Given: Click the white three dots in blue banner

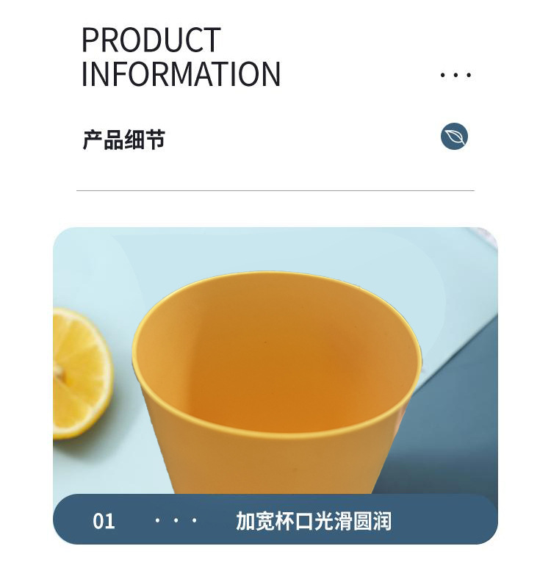Looking at the screenshot, I should (x=176, y=520).
